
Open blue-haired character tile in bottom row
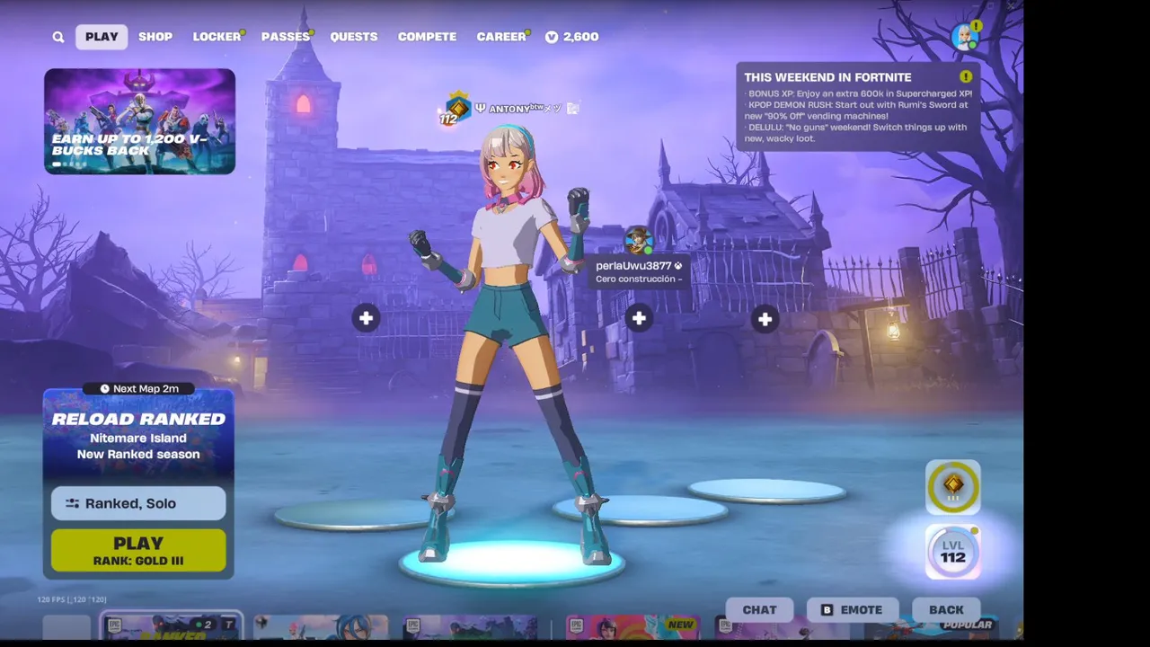pos(321,627)
